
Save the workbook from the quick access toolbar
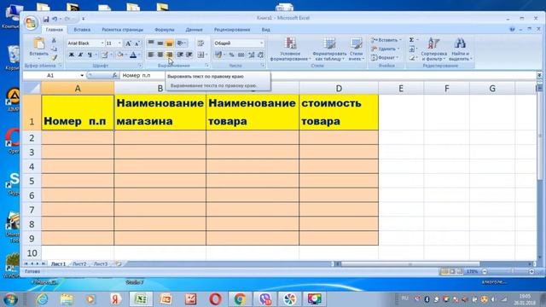click(x=46, y=19)
